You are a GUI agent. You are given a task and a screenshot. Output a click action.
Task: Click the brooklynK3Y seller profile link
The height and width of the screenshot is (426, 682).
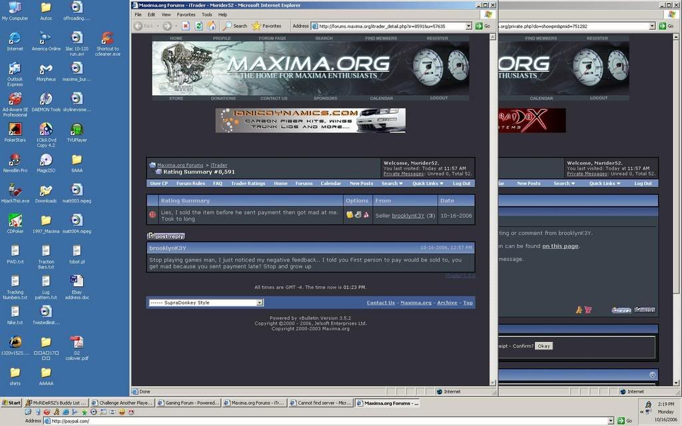coord(408,216)
